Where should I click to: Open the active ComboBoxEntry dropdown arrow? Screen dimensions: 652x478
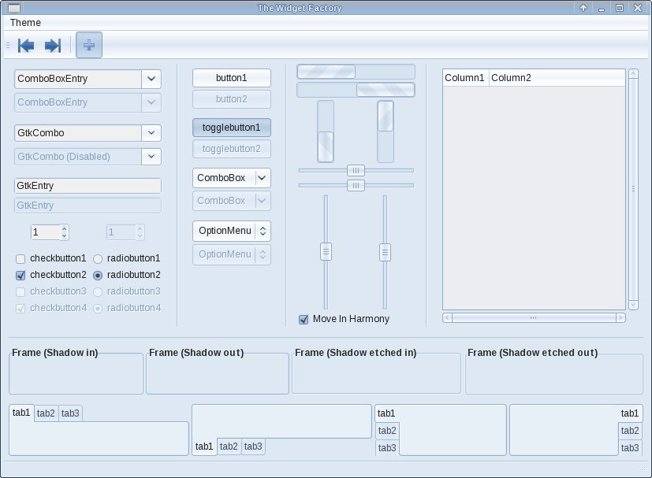click(x=151, y=79)
